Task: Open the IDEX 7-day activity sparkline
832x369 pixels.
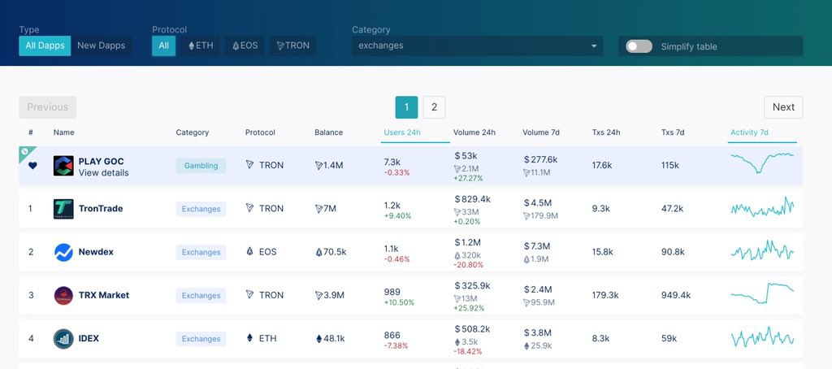Action: click(762, 337)
